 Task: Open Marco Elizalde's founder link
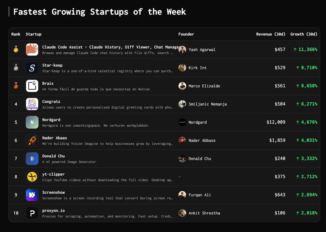click(x=204, y=86)
